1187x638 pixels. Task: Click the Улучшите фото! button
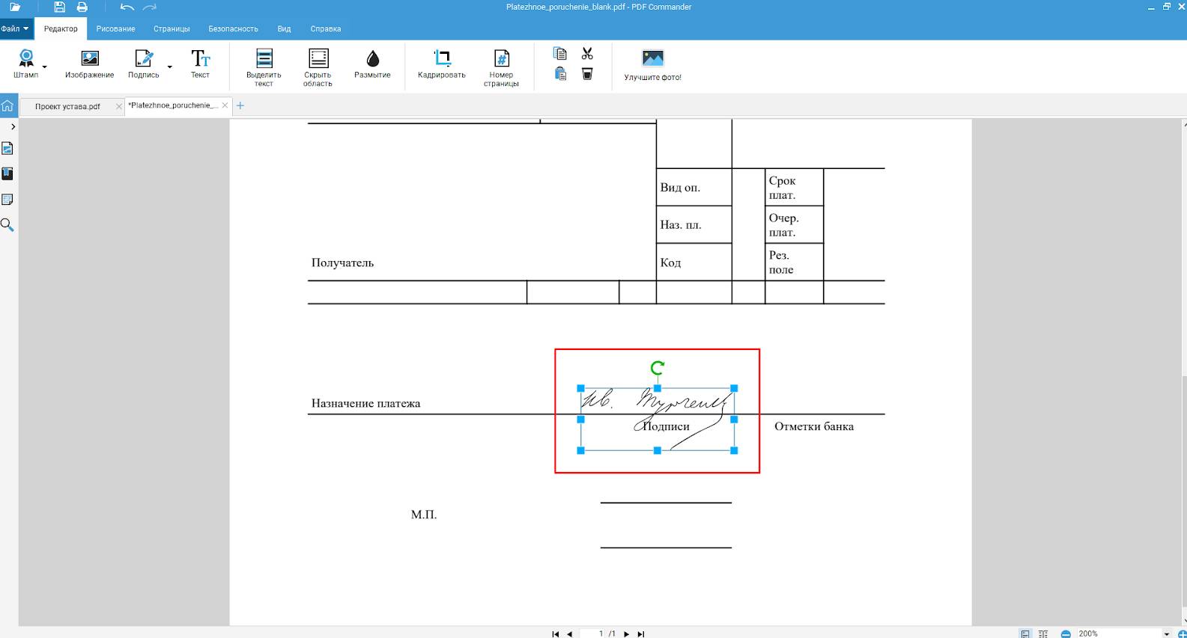[653, 66]
